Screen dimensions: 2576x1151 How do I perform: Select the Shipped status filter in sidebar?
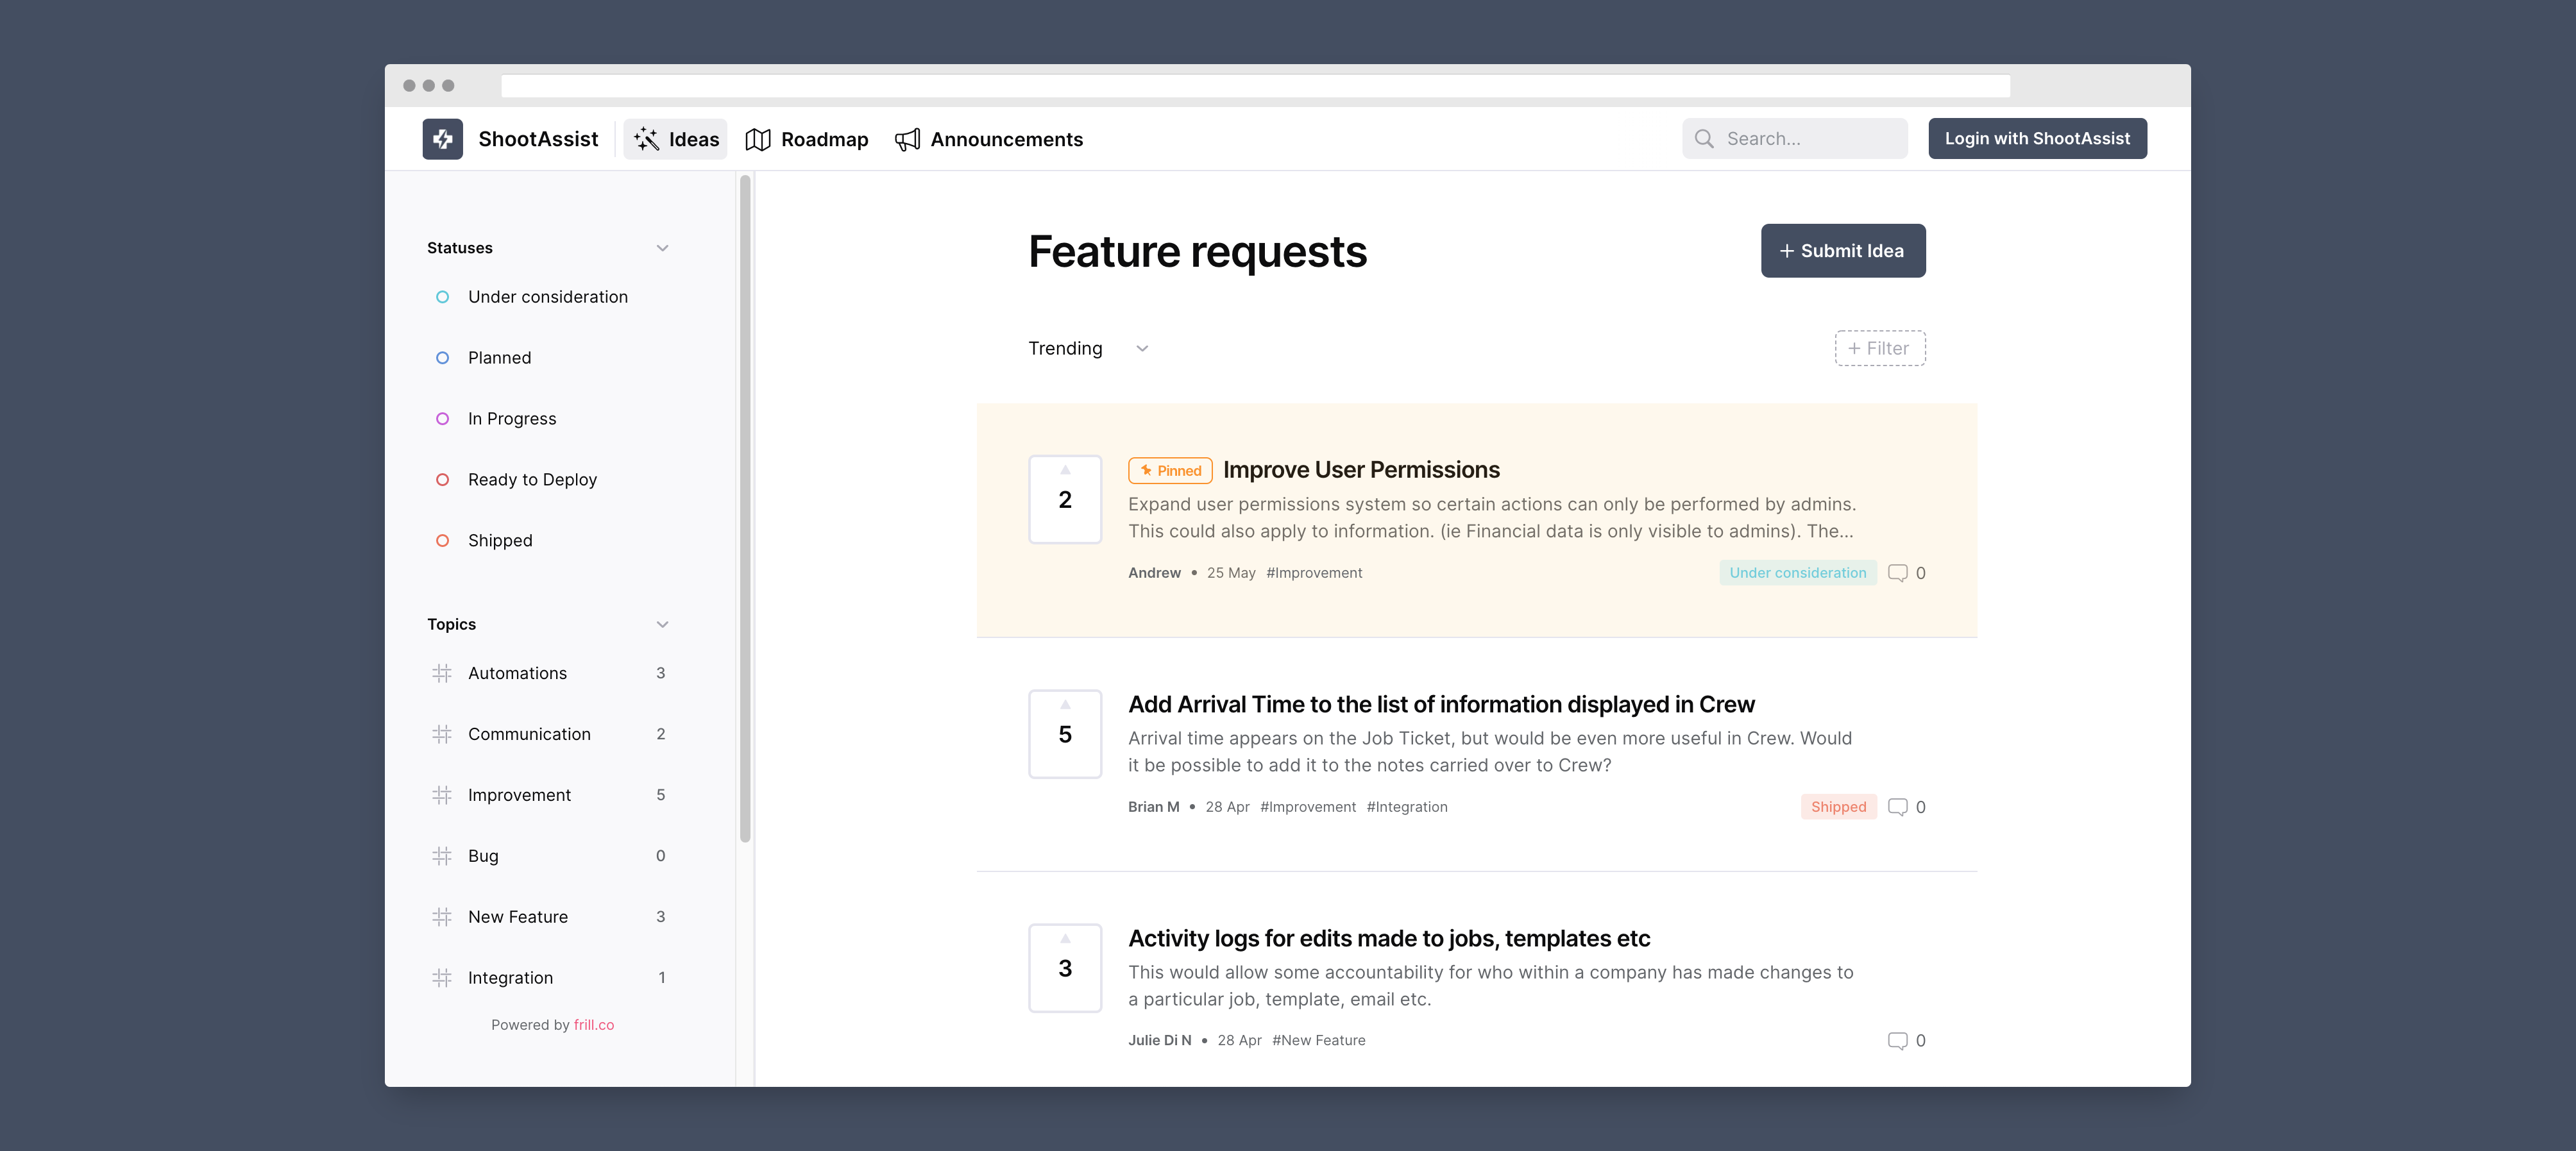(x=500, y=541)
